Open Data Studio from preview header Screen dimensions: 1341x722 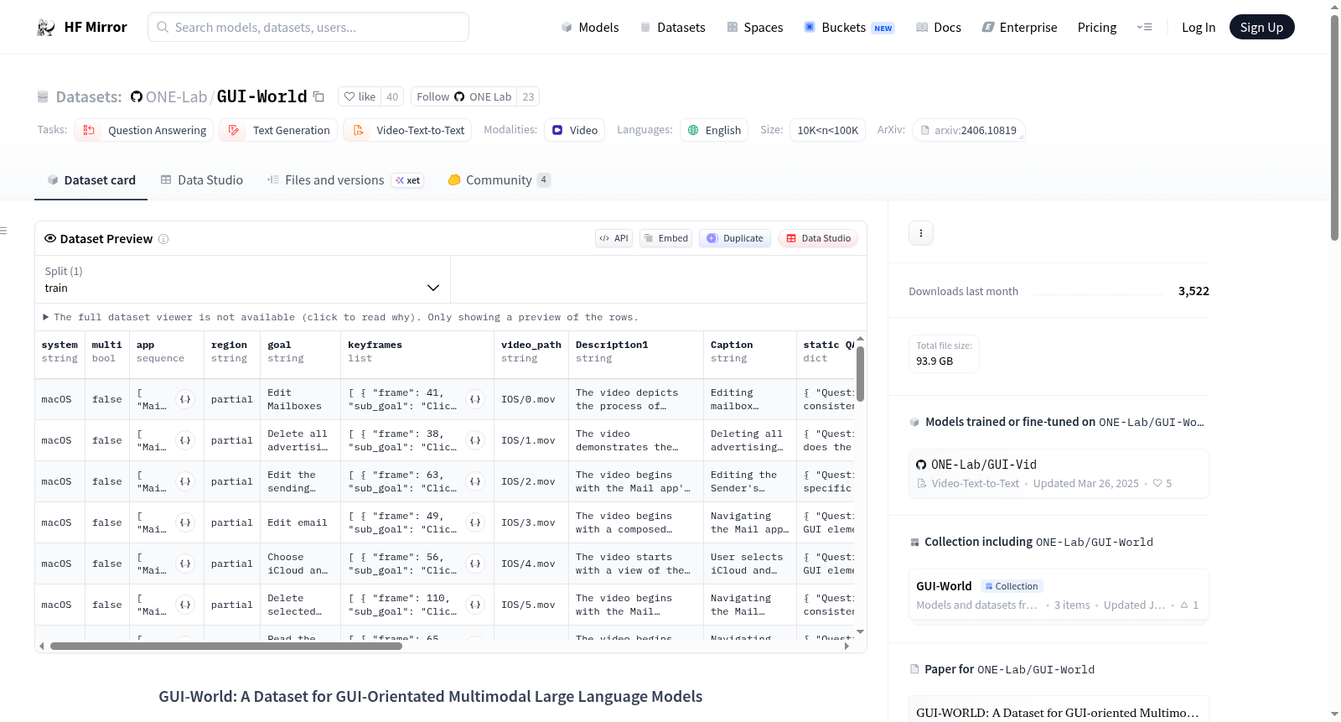(818, 238)
